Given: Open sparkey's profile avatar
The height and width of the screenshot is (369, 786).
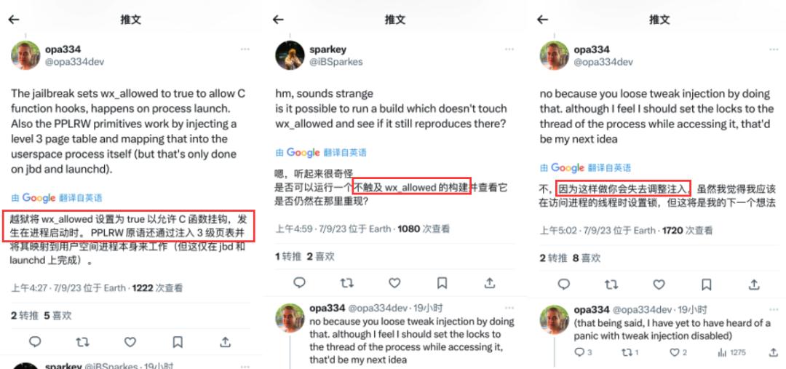Looking at the screenshot, I should (290, 55).
